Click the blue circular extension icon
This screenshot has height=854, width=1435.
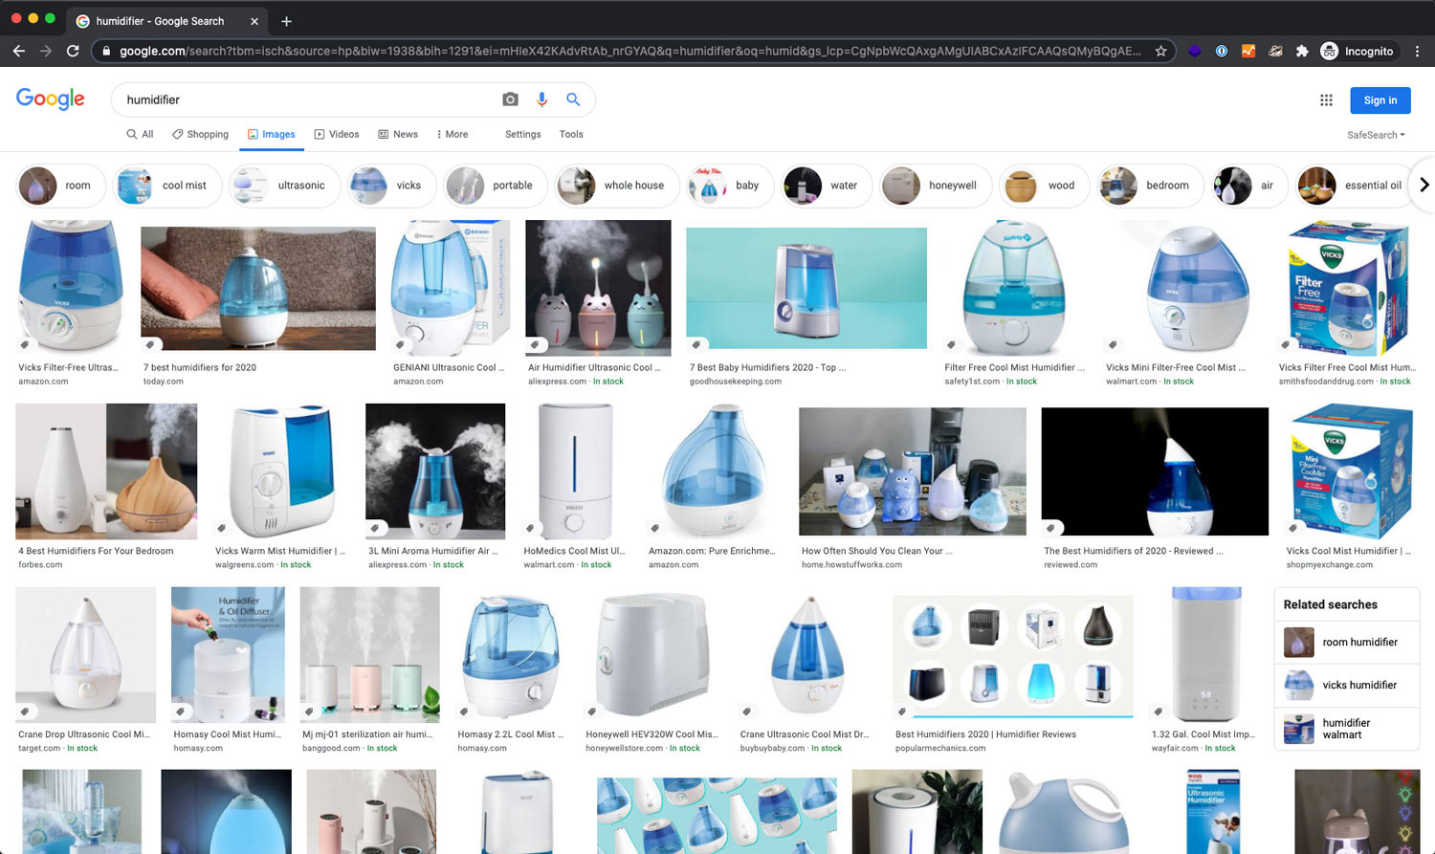[x=1222, y=51]
